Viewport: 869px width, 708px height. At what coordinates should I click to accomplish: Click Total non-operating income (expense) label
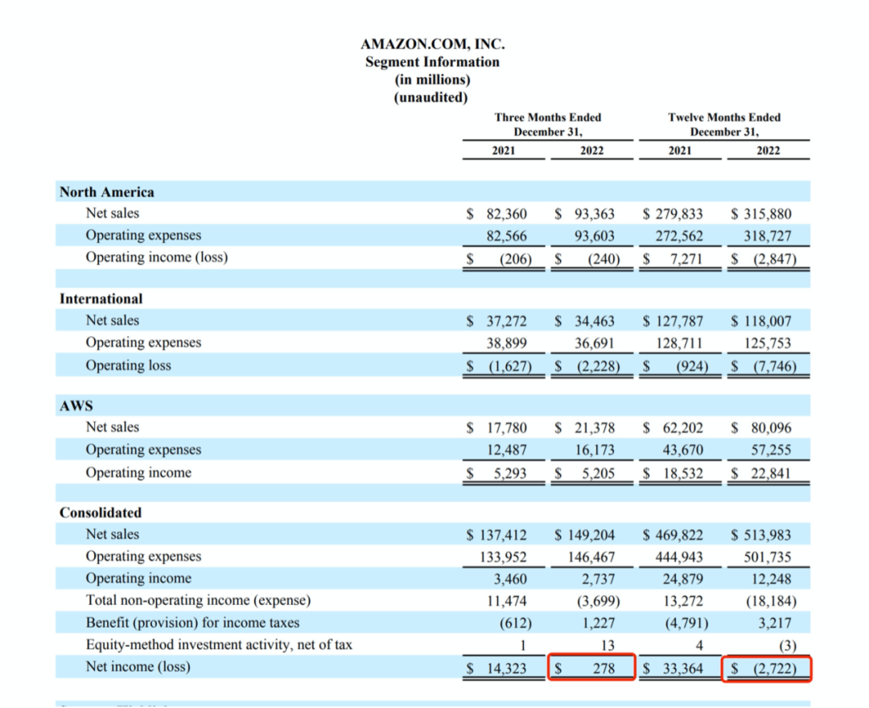pos(198,600)
